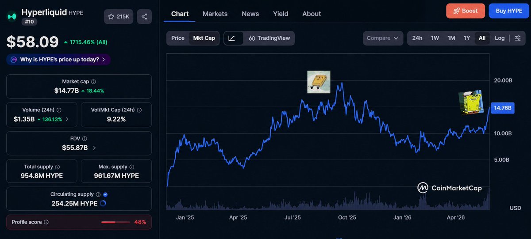Set chart range to 1W
This screenshot has height=239, width=531.
coord(435,38)
